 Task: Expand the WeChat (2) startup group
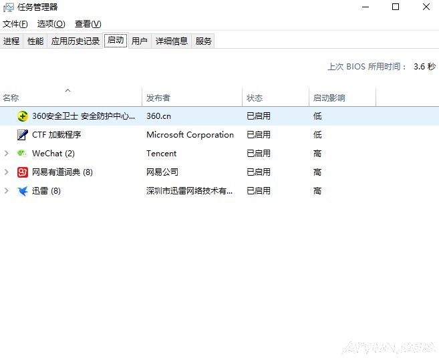[7, 153]
